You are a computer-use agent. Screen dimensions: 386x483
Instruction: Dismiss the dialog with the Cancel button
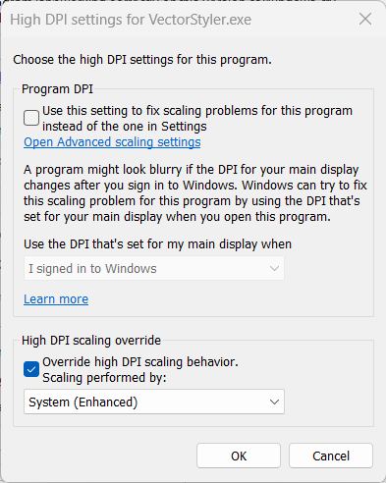tap(331, 456)
